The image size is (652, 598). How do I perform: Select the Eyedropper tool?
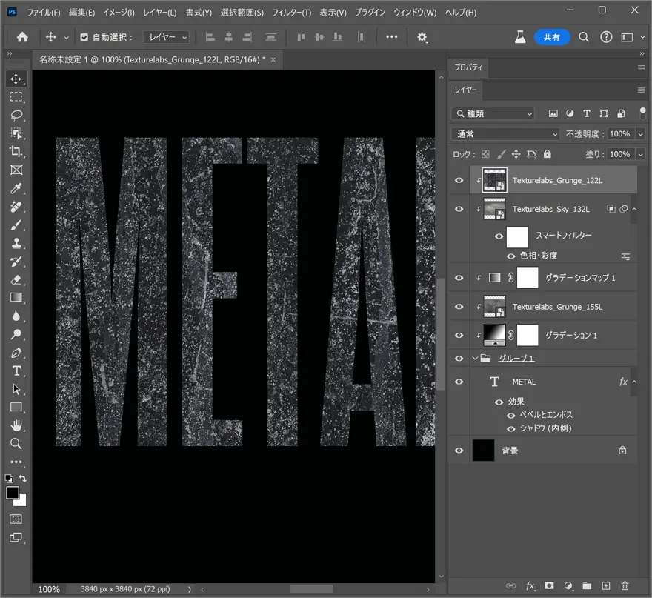click(16, 188)
